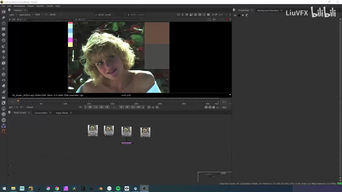
Task: Click frame 200 on the timeline ruler
Action: [112, 102]
